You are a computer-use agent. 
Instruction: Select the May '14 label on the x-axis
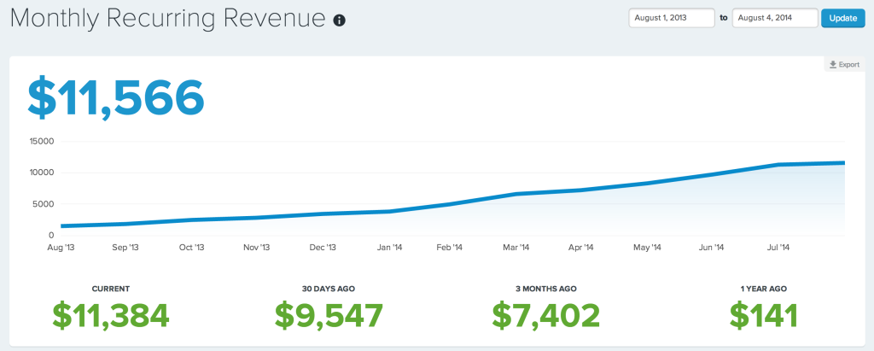coord(648,248)
